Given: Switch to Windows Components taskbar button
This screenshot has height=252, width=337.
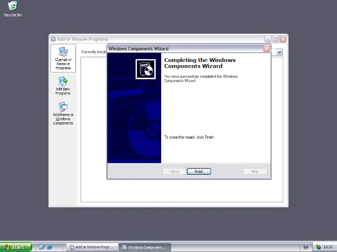Looking at the screenshot, I should (x=145, y=247).
